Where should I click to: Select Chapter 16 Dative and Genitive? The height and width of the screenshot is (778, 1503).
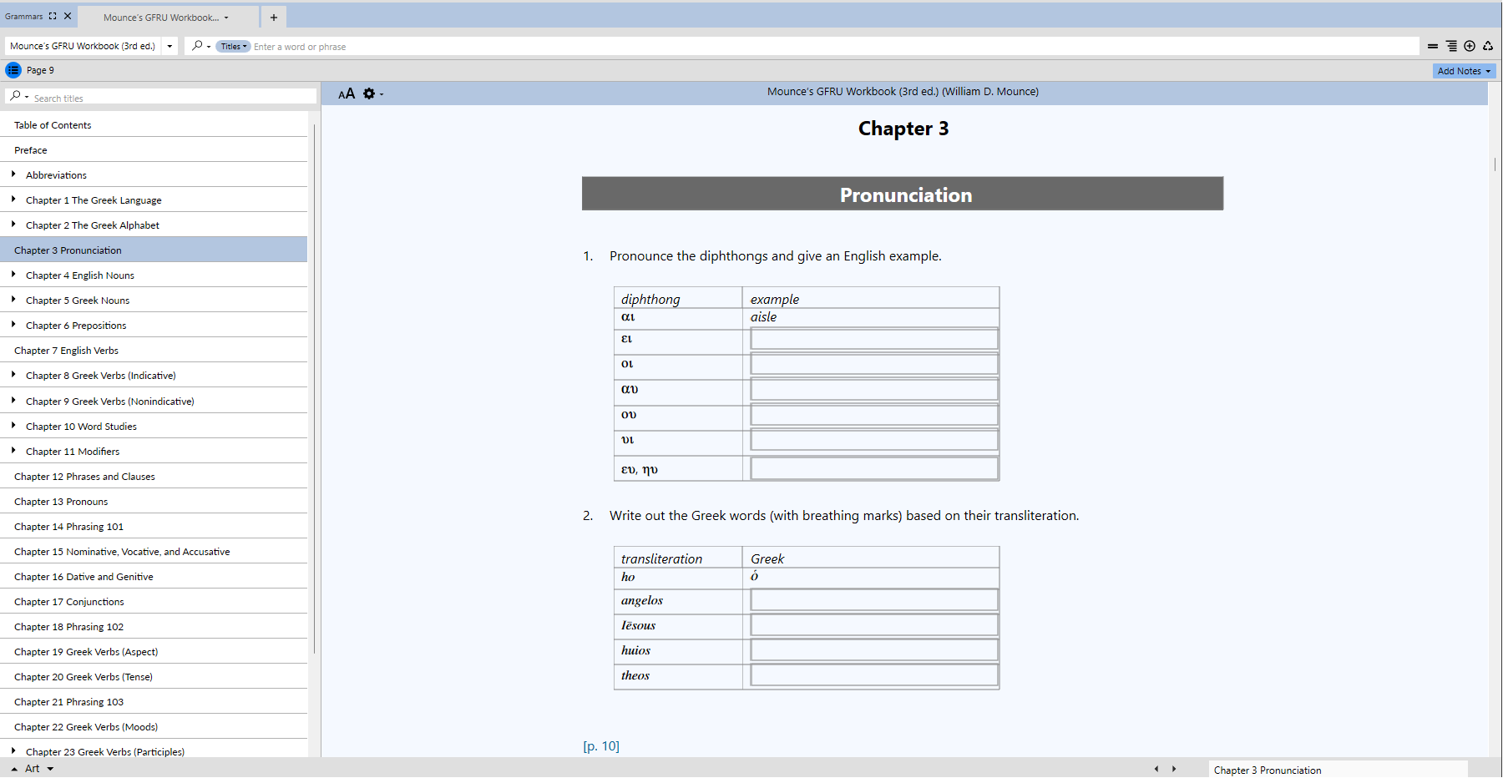pyautogui.click(x=154, y=577)
